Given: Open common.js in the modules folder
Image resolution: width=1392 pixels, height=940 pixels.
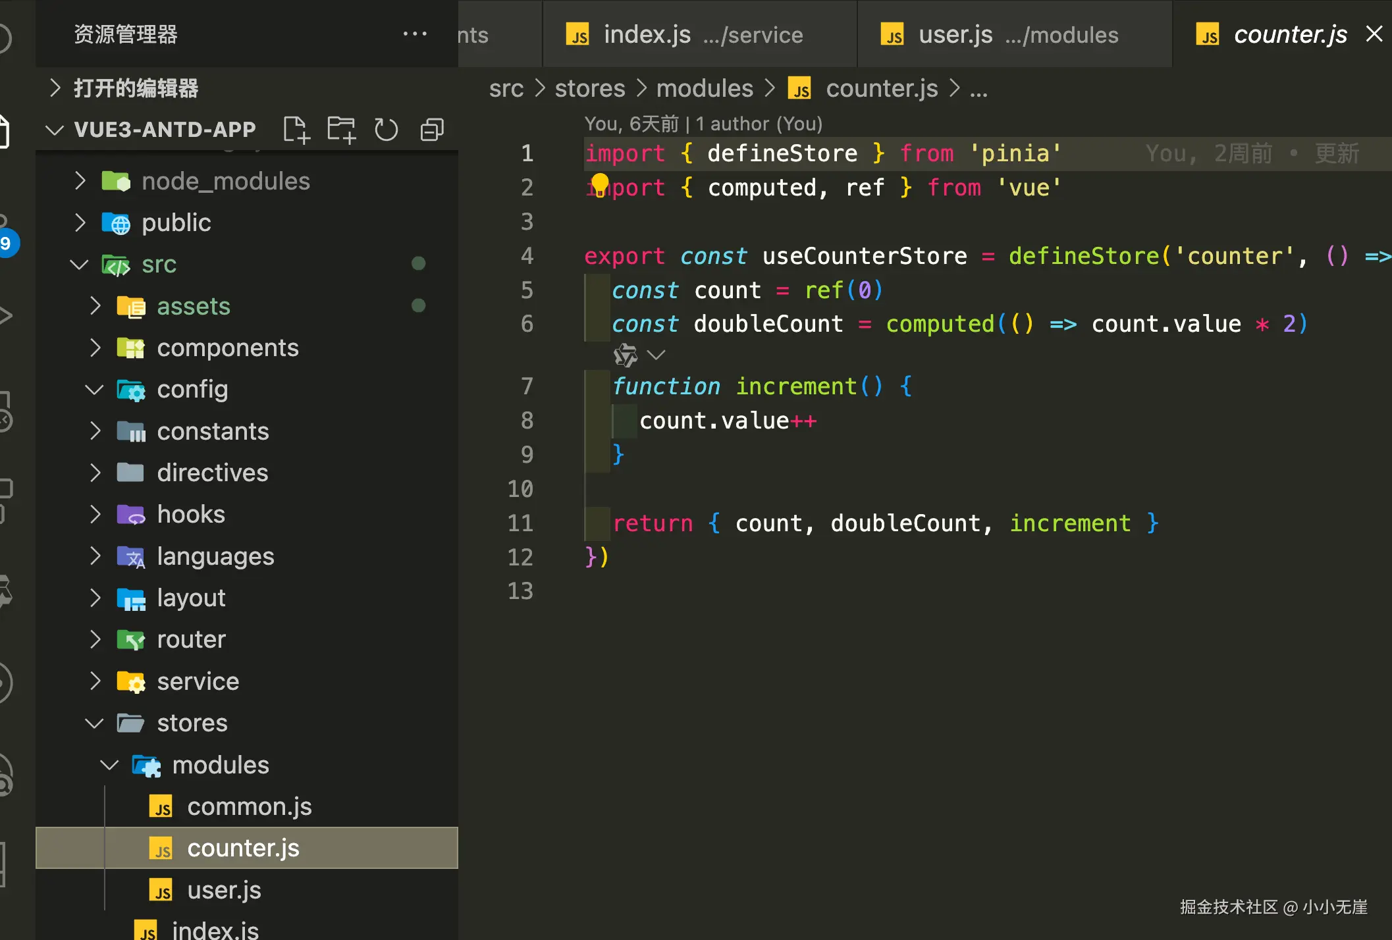Looking at the screenshot, I should [x=249, y=806].
